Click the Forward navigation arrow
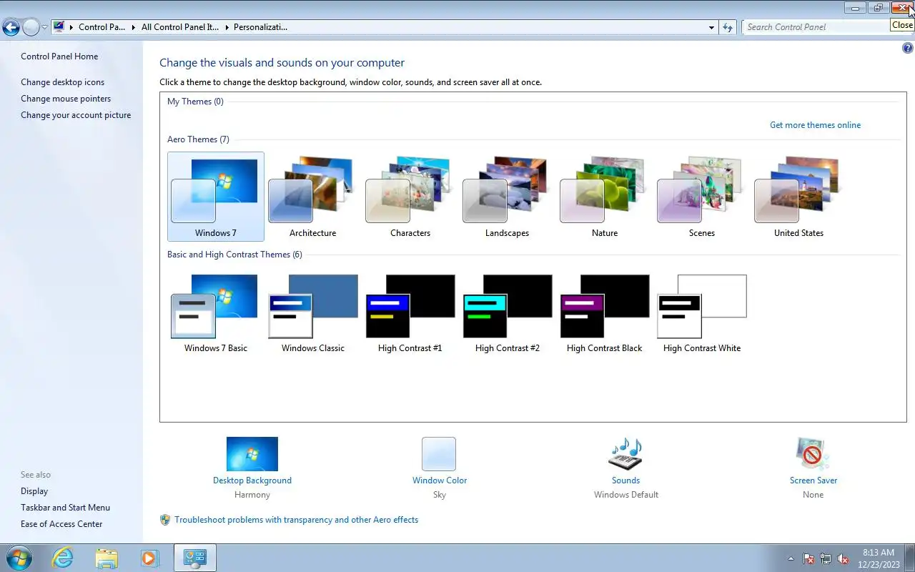This screenshot has height=572, width=915. pyautogui.click(x=31, y=27)
